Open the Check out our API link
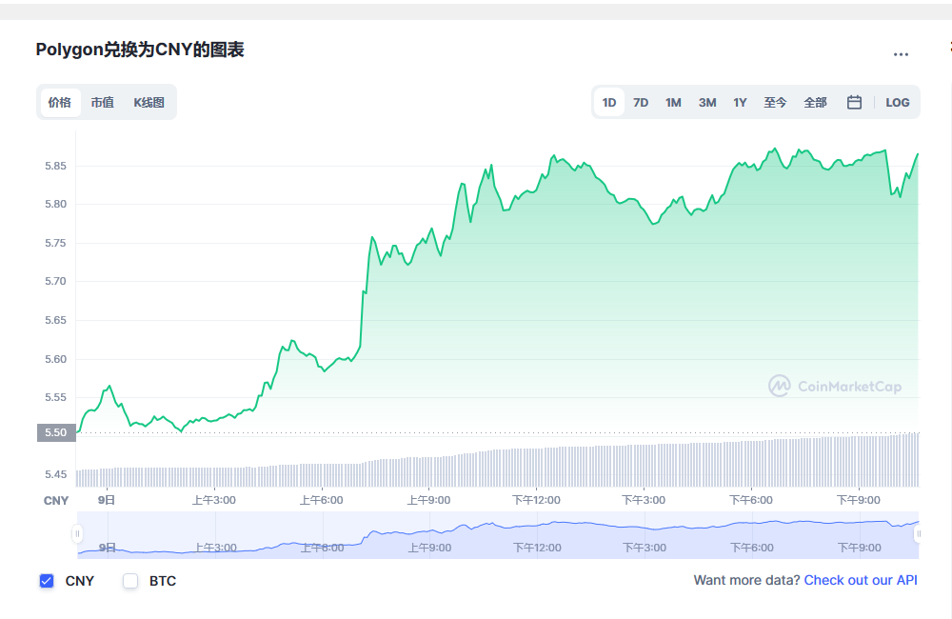Image resolution: width=952 pixels, height=619 pixels. pyautogui.click(x=861, y=580)
